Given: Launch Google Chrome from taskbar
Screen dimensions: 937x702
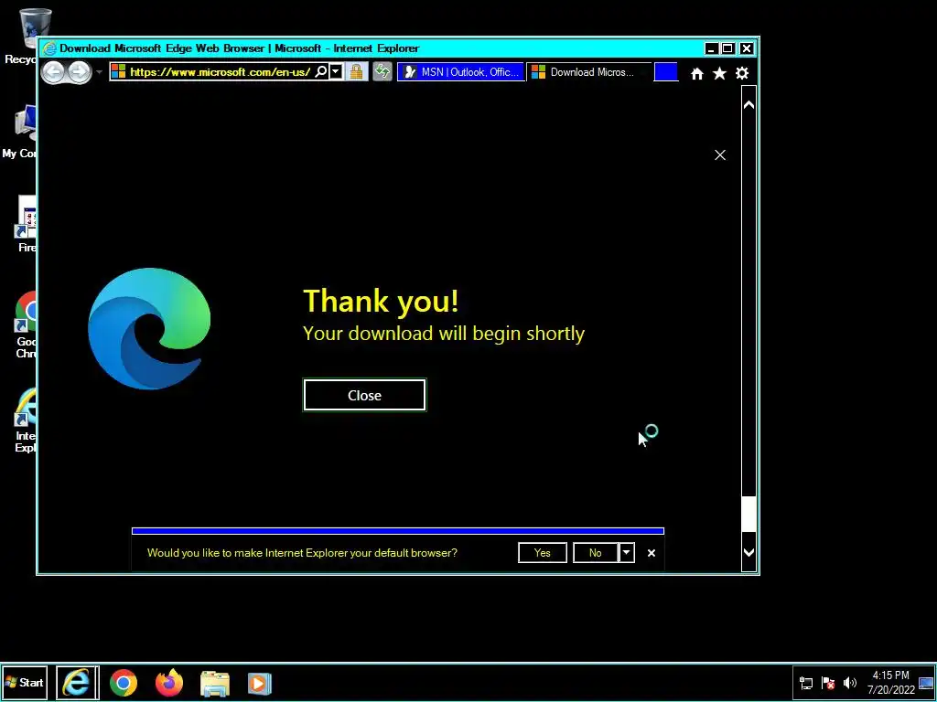Looking at the screenshot, I should click(124, 683).
